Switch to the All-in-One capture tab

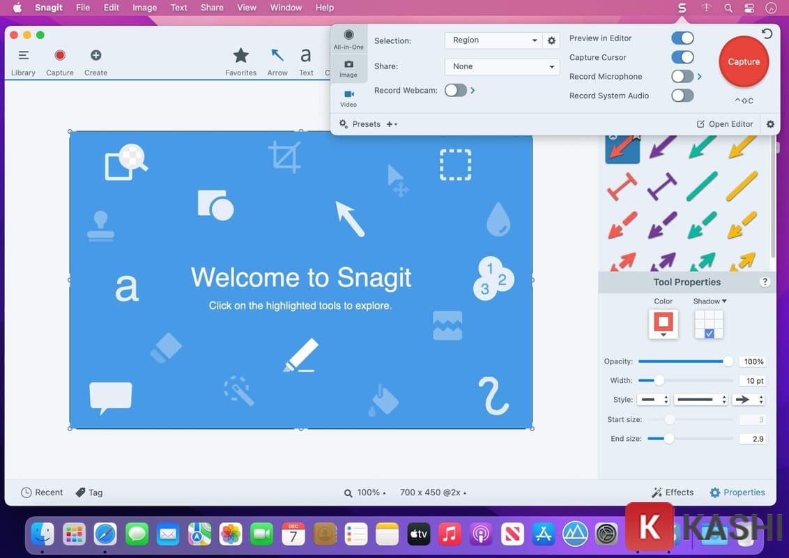point(348,39)
